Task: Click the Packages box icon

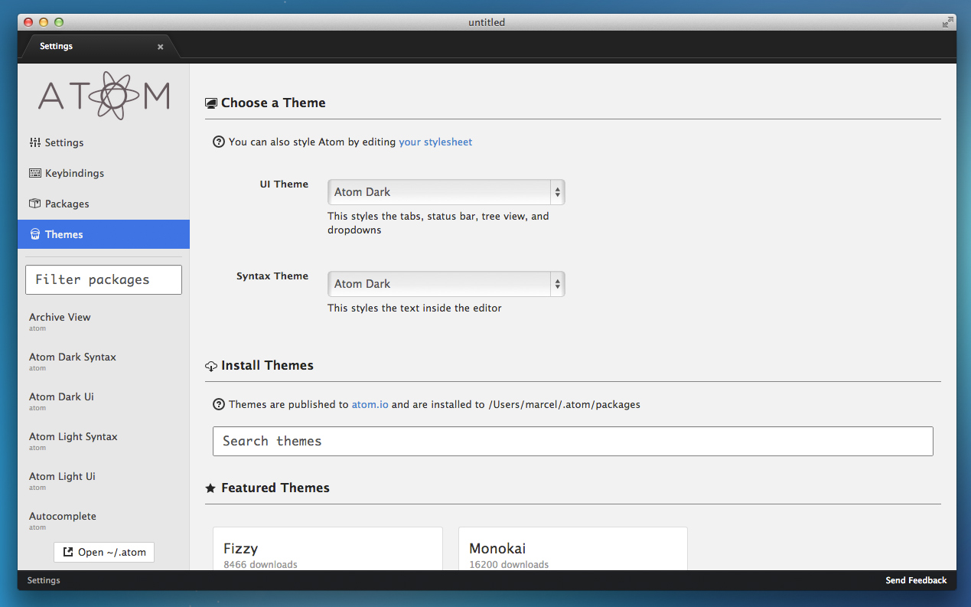Action: [x=35, y=204]
